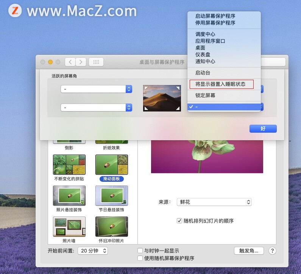Screen dimensions: 301x274
Task: Choose the 照片墙 screen saver thumbnail
Action: point(69,227)
